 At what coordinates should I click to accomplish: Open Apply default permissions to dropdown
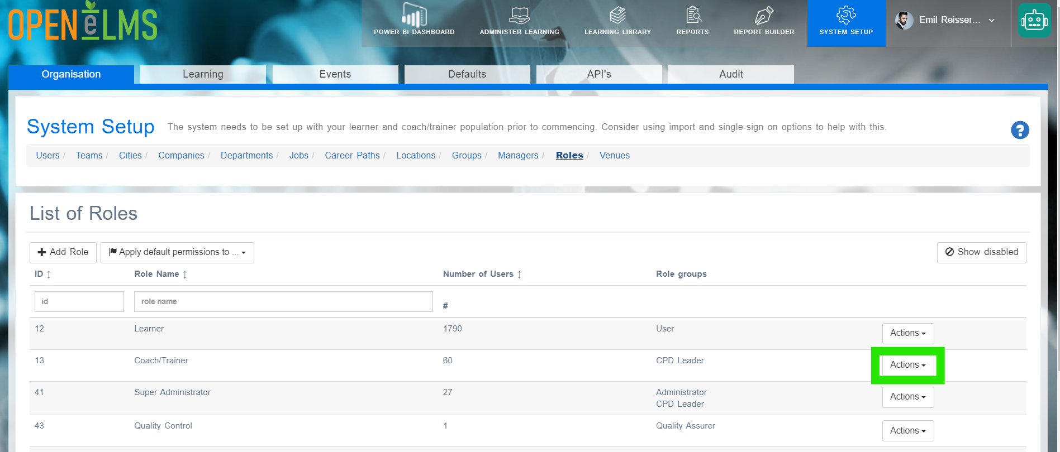177,252
